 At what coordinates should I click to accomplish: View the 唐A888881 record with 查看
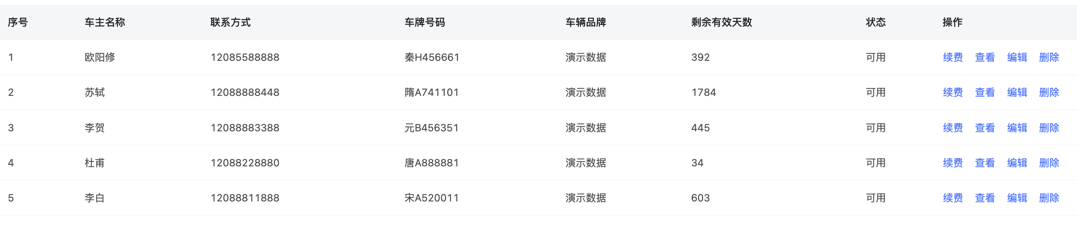tap(985, 163)
